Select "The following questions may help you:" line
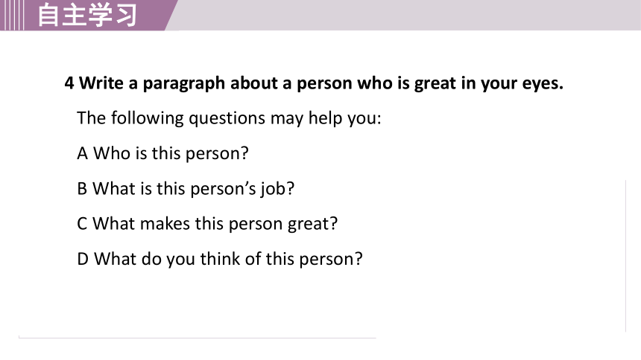The width and height of the screenshot is (641, 360). [x=229, y=118]
